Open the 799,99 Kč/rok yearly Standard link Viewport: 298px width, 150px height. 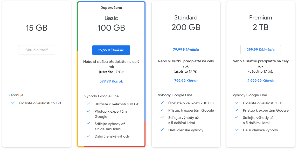tap(186, 81)
